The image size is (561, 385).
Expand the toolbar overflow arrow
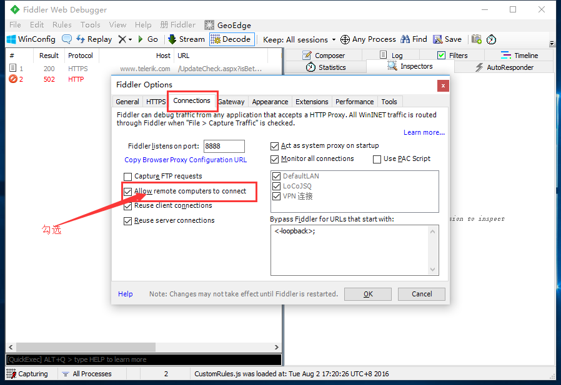(x=552, y=43)
